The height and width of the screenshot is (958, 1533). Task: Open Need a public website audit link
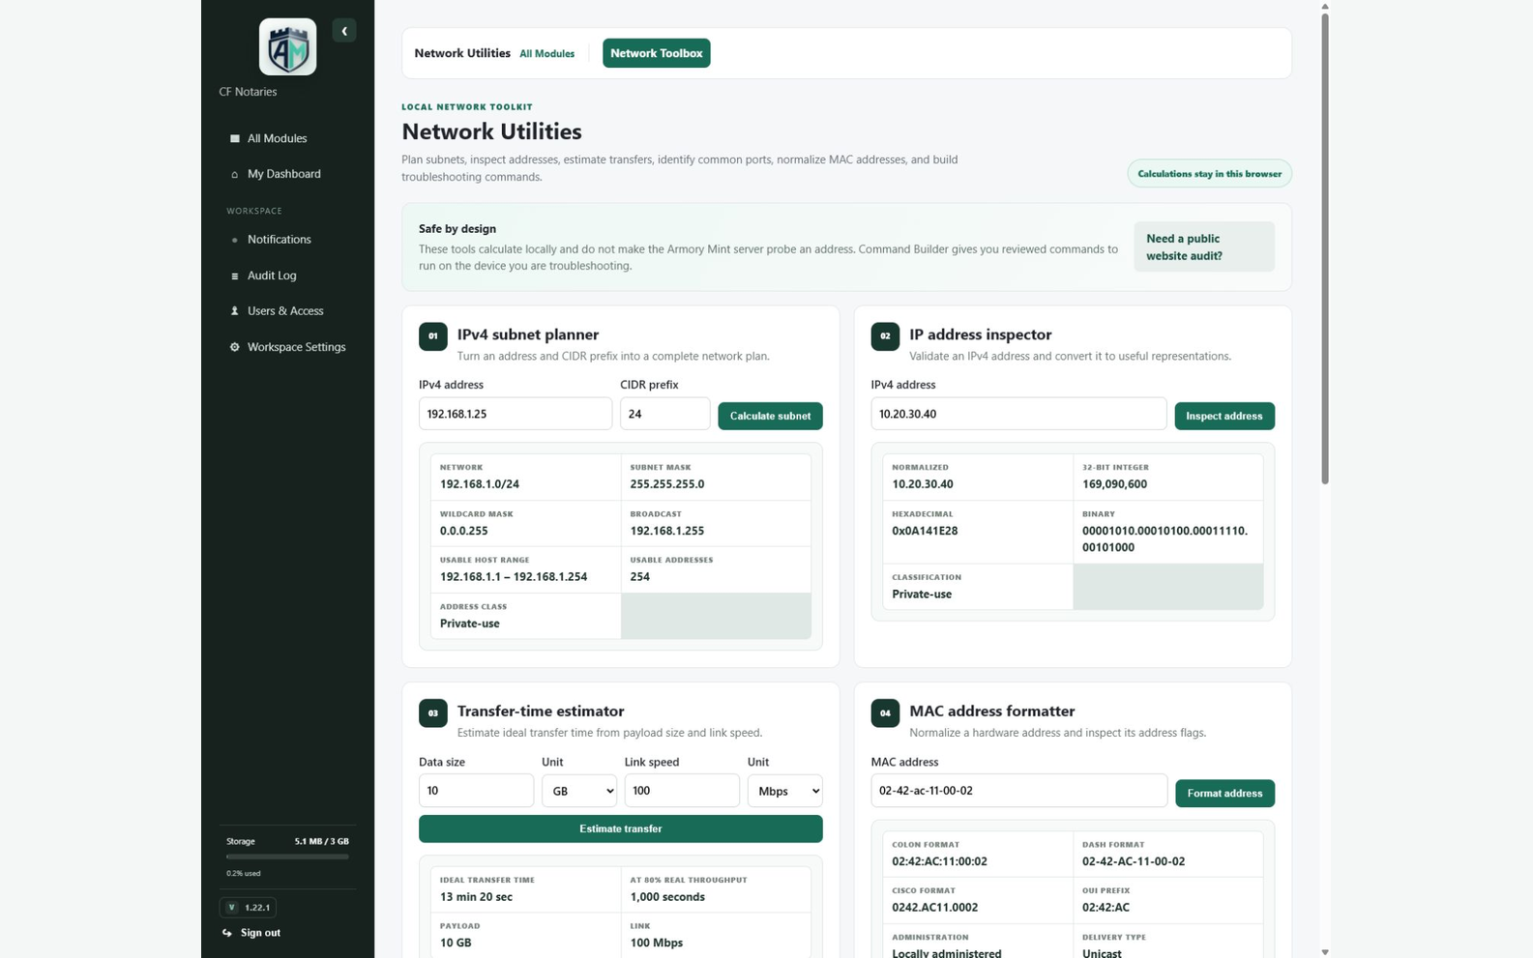1204,247
